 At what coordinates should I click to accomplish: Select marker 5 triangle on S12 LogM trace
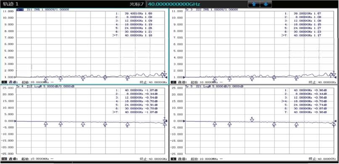tap(105, 124)
